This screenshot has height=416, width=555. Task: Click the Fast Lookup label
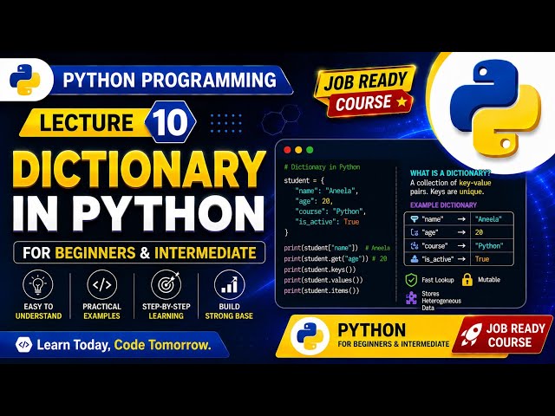[438, 280]
